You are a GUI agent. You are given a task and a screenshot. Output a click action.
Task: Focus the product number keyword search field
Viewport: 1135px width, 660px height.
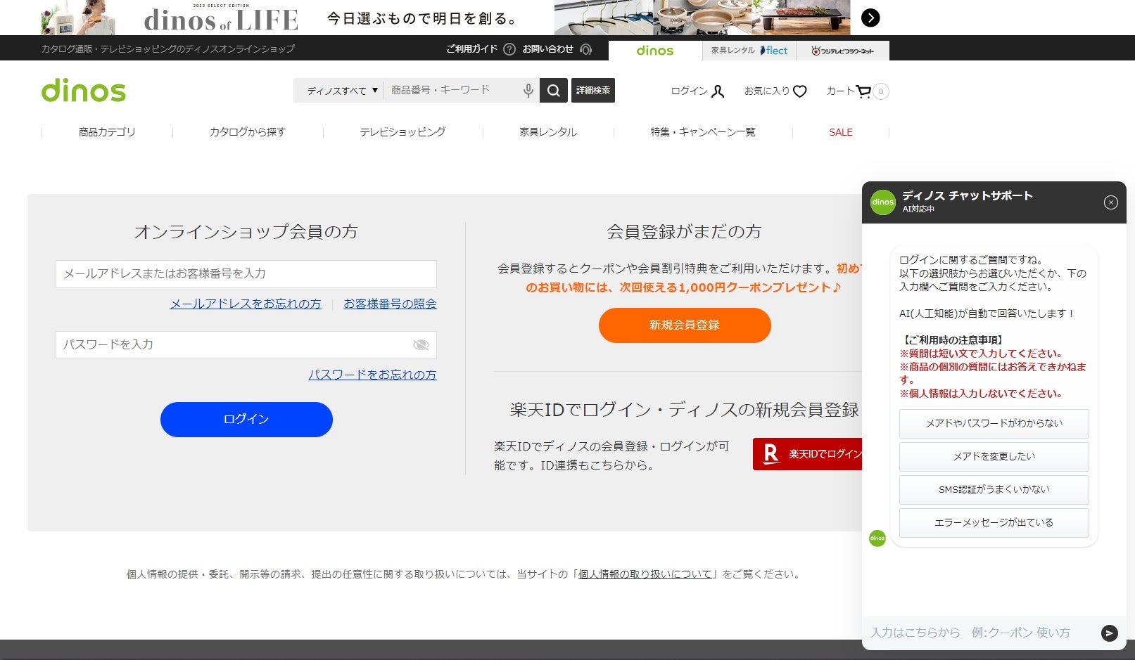452,91
